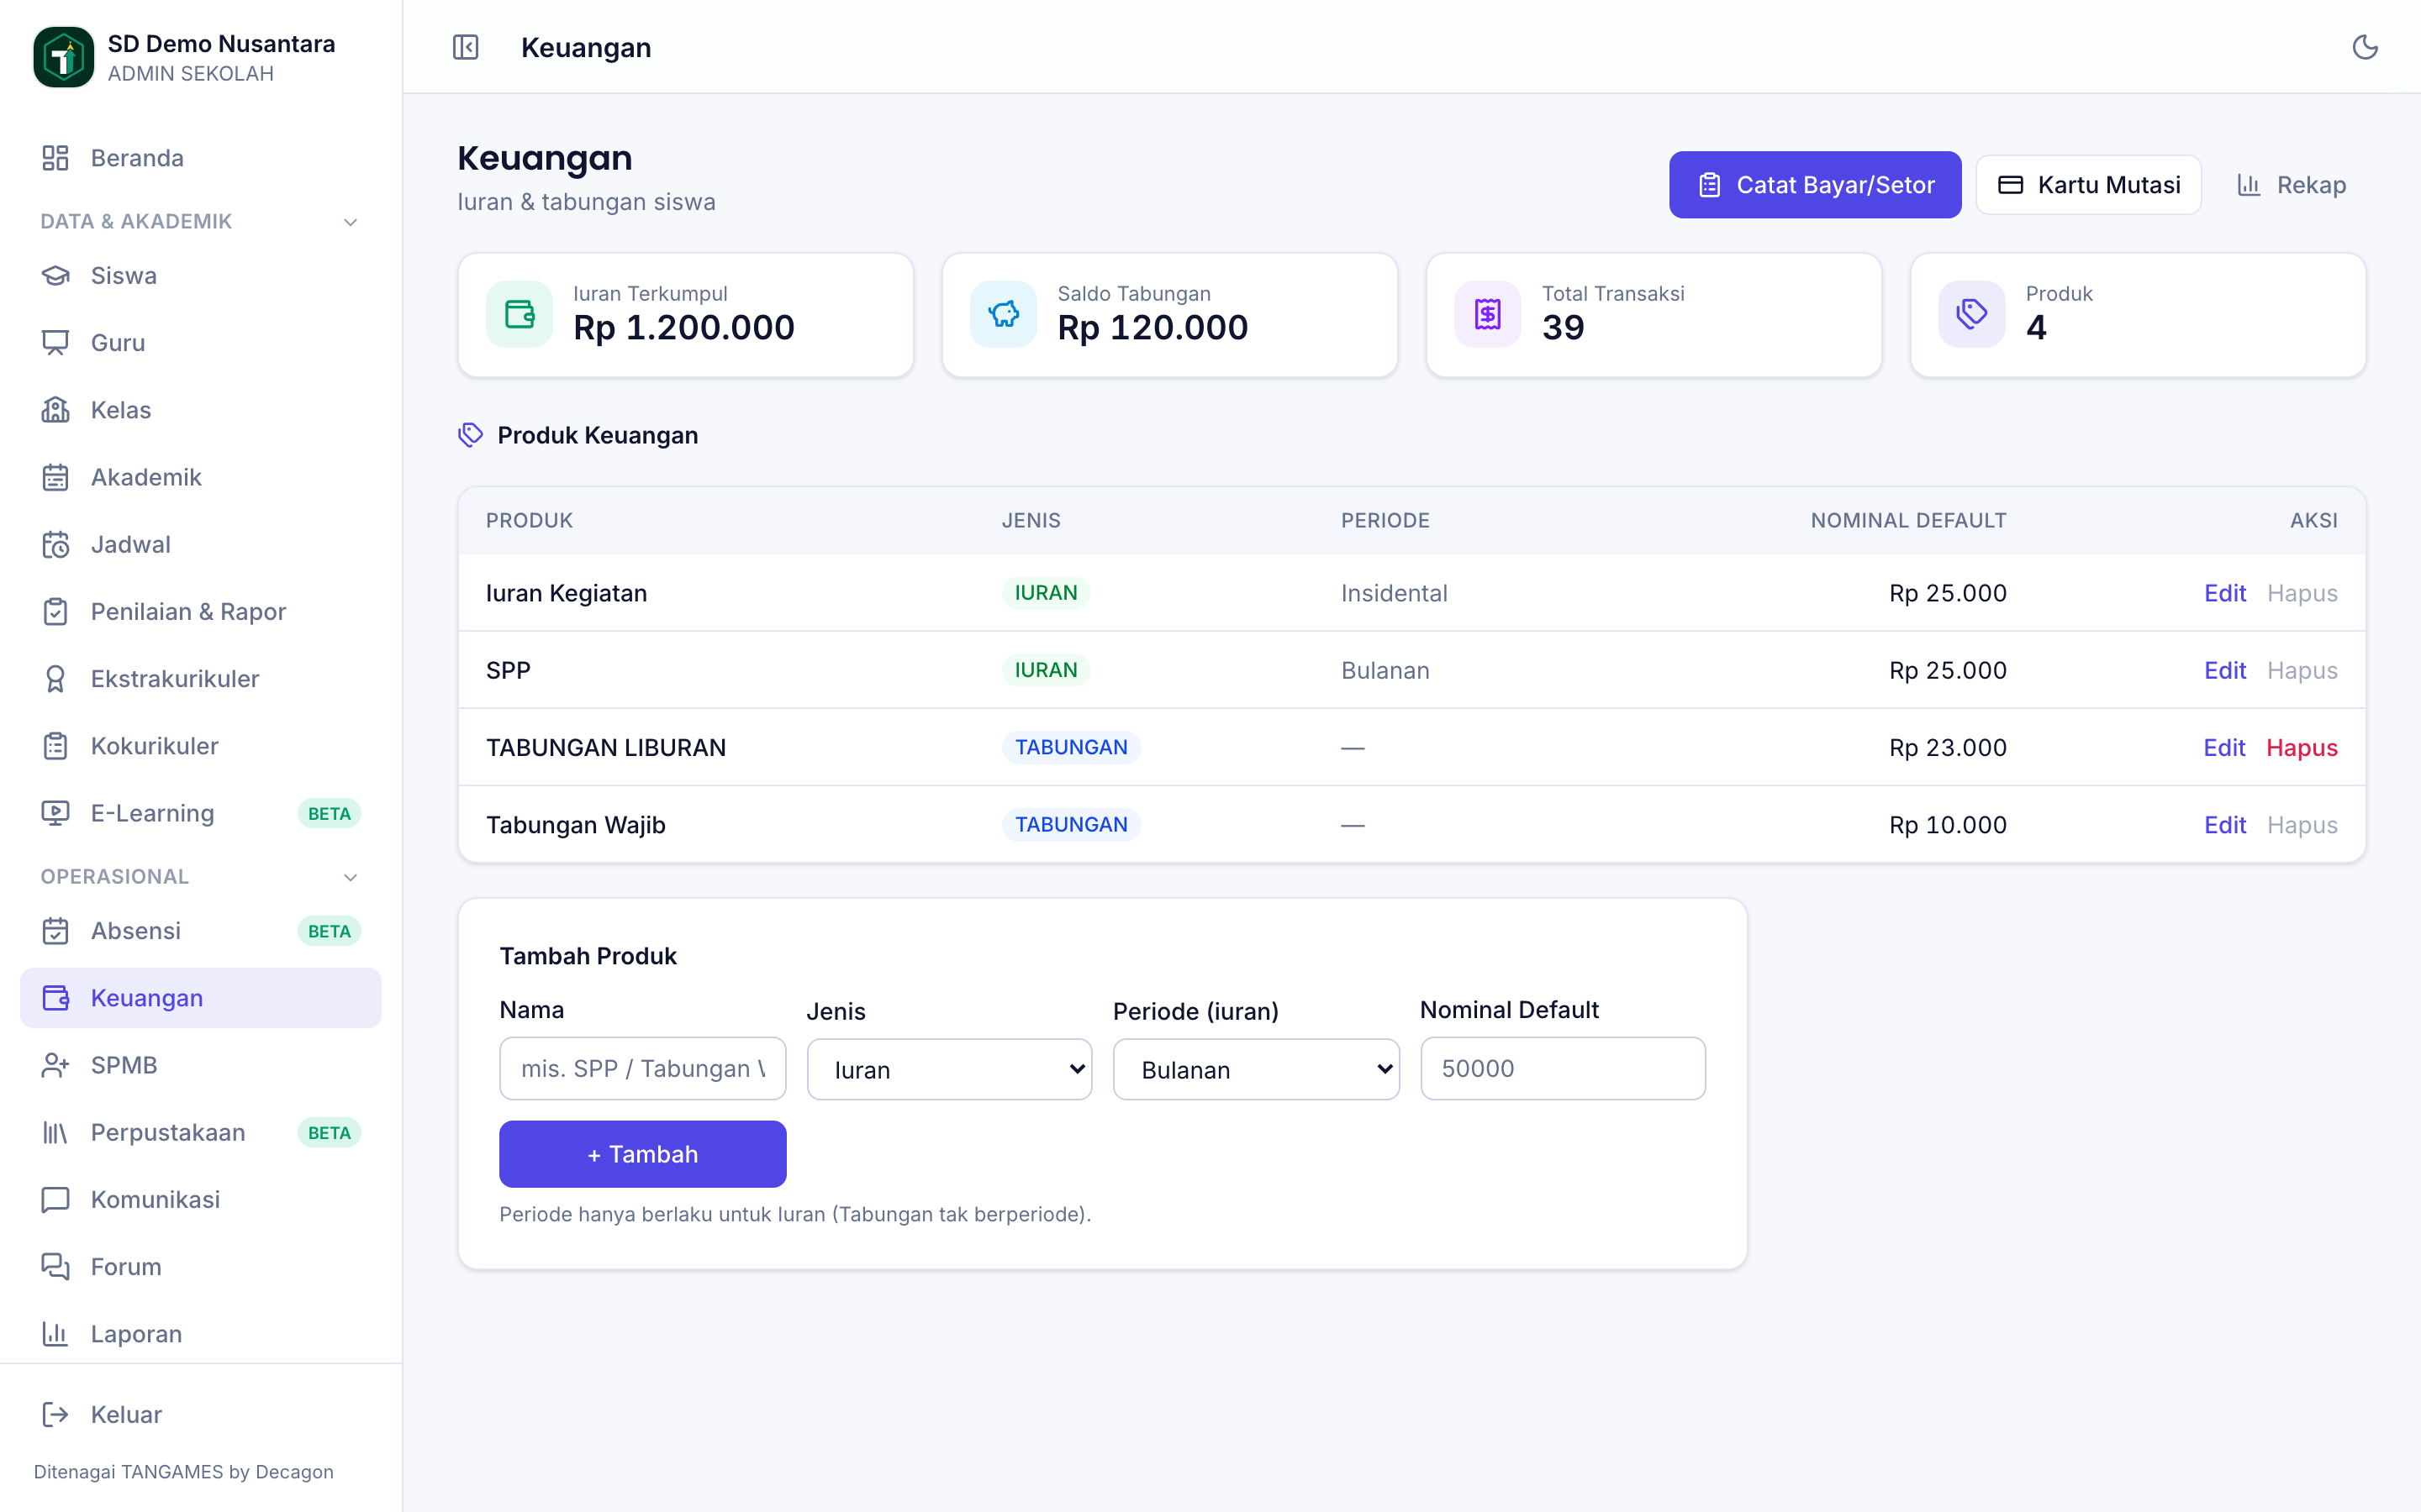
Task: Click the Rp 23.000 nominal value
Action: coord(1948,748)
